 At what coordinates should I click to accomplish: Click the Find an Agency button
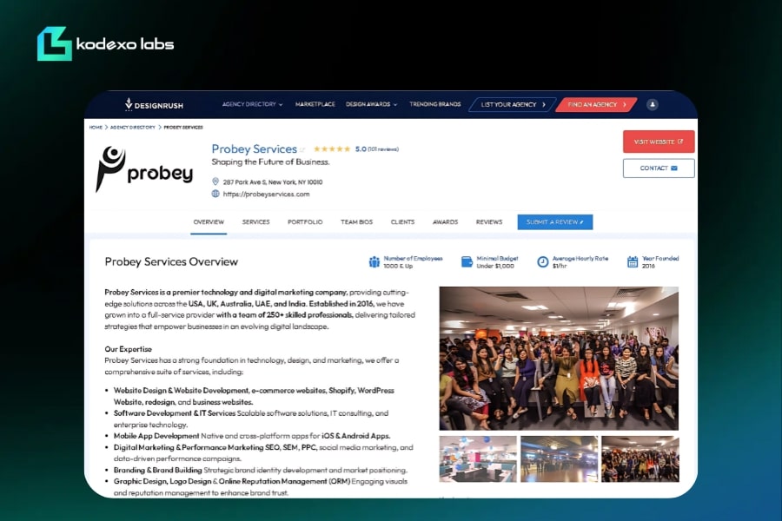pos(596,105)
